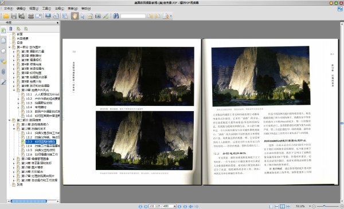Click the floppy disk save icon
344x209 pixels.
pyautogui.click(x=14, y=16)
